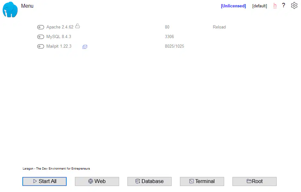Click the MySQL 8.4.3 label
The height and width of the screenshot is (192, 301).
point(59,36)
